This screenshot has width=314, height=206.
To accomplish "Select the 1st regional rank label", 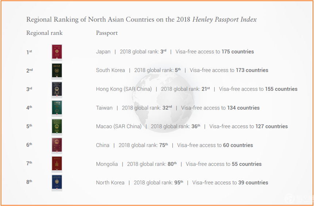I will click(29, 52).
